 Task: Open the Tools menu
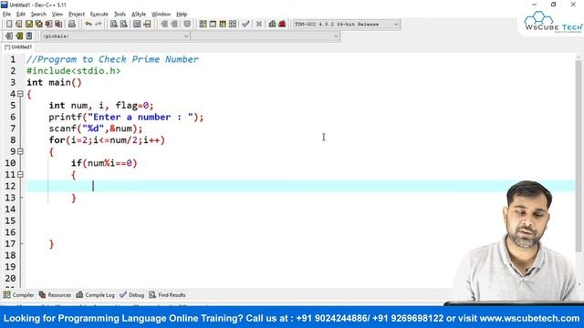120,15
